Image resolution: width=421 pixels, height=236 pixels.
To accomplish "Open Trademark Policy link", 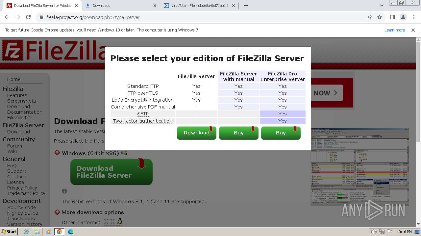I will 26,193.
